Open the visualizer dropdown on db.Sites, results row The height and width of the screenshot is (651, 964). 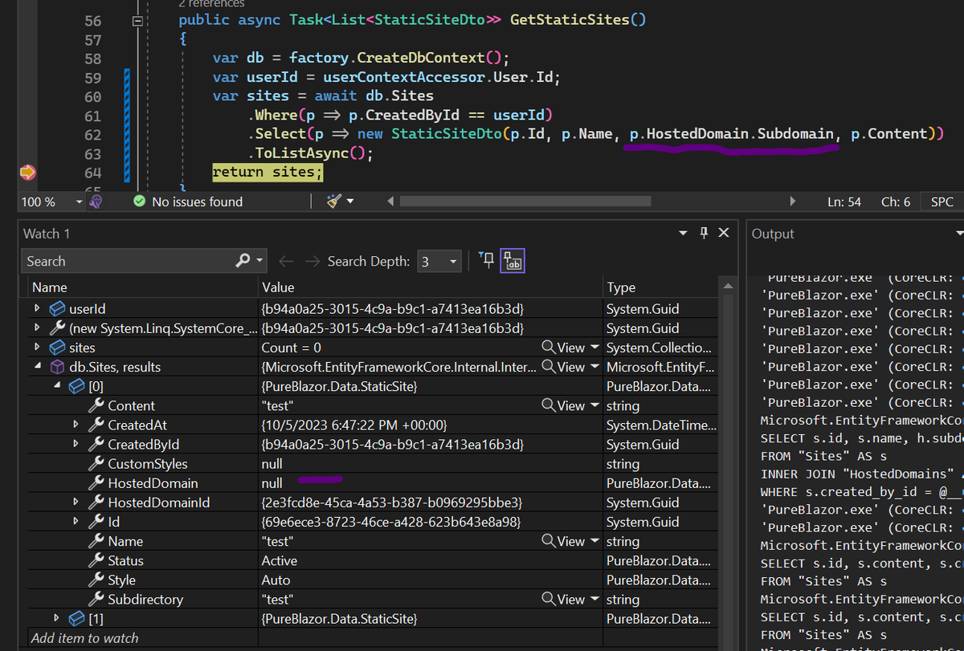click(x=594, y=367)
